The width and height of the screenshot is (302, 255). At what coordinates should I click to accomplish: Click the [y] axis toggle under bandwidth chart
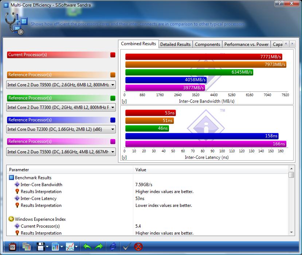[124, 101]
